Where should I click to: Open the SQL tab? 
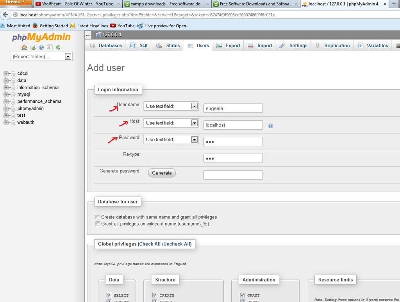pyautogui.click(x=139, y=46)
